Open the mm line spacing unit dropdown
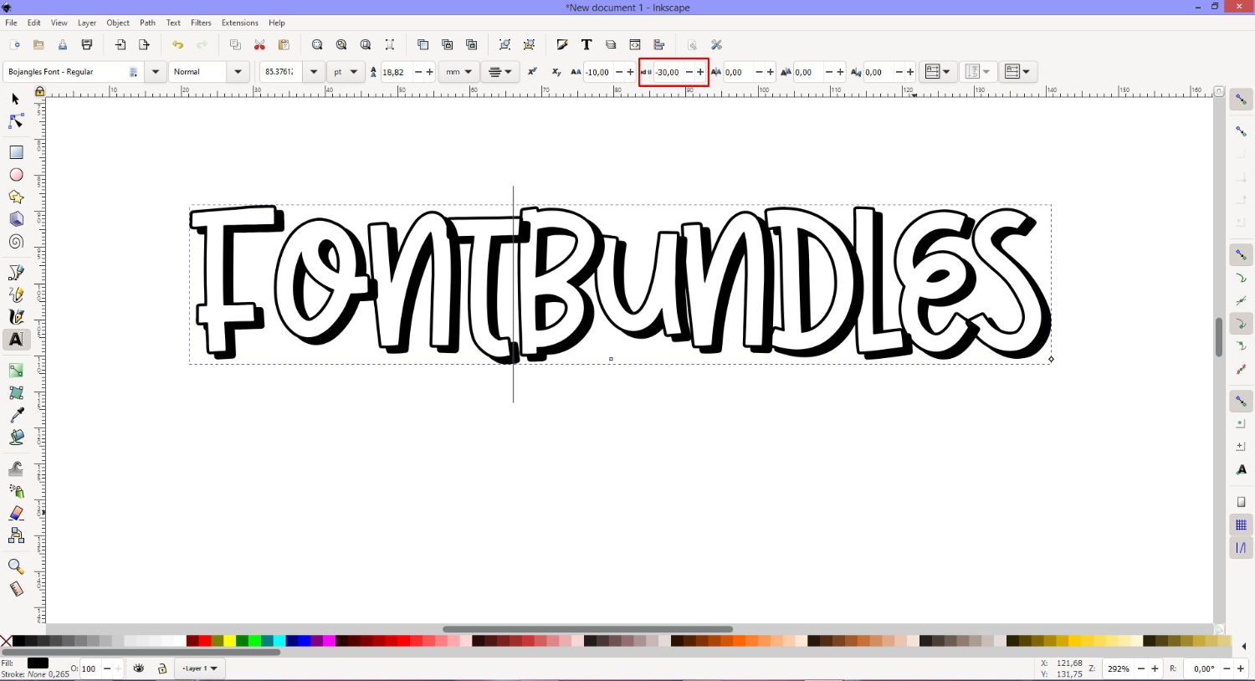 click(459, 72)
